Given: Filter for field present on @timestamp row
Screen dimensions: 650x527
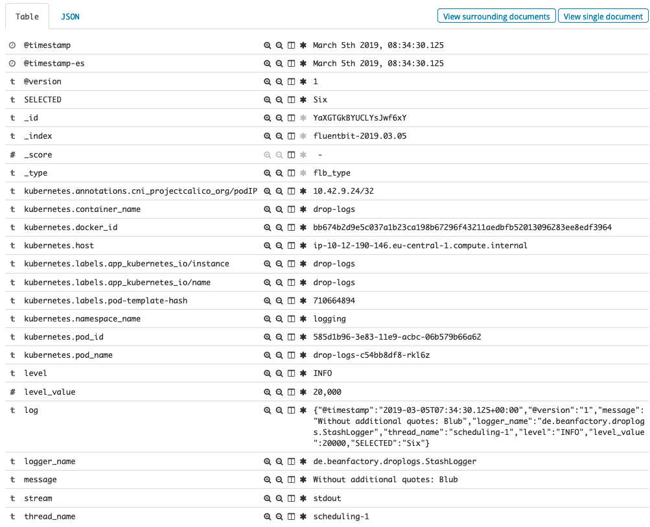Looking at the screenshot, I should [303, 45].
